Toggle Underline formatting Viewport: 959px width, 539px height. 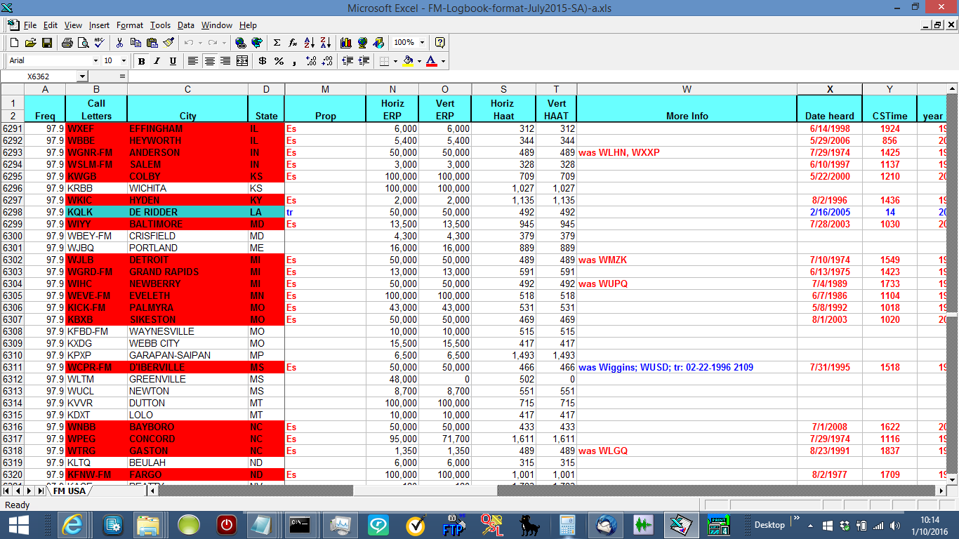click(173, 61)
